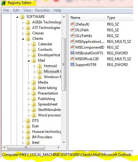Click the DTS folder icon
The height and width of the screenshot is (162, 138).
click(28, 121)
